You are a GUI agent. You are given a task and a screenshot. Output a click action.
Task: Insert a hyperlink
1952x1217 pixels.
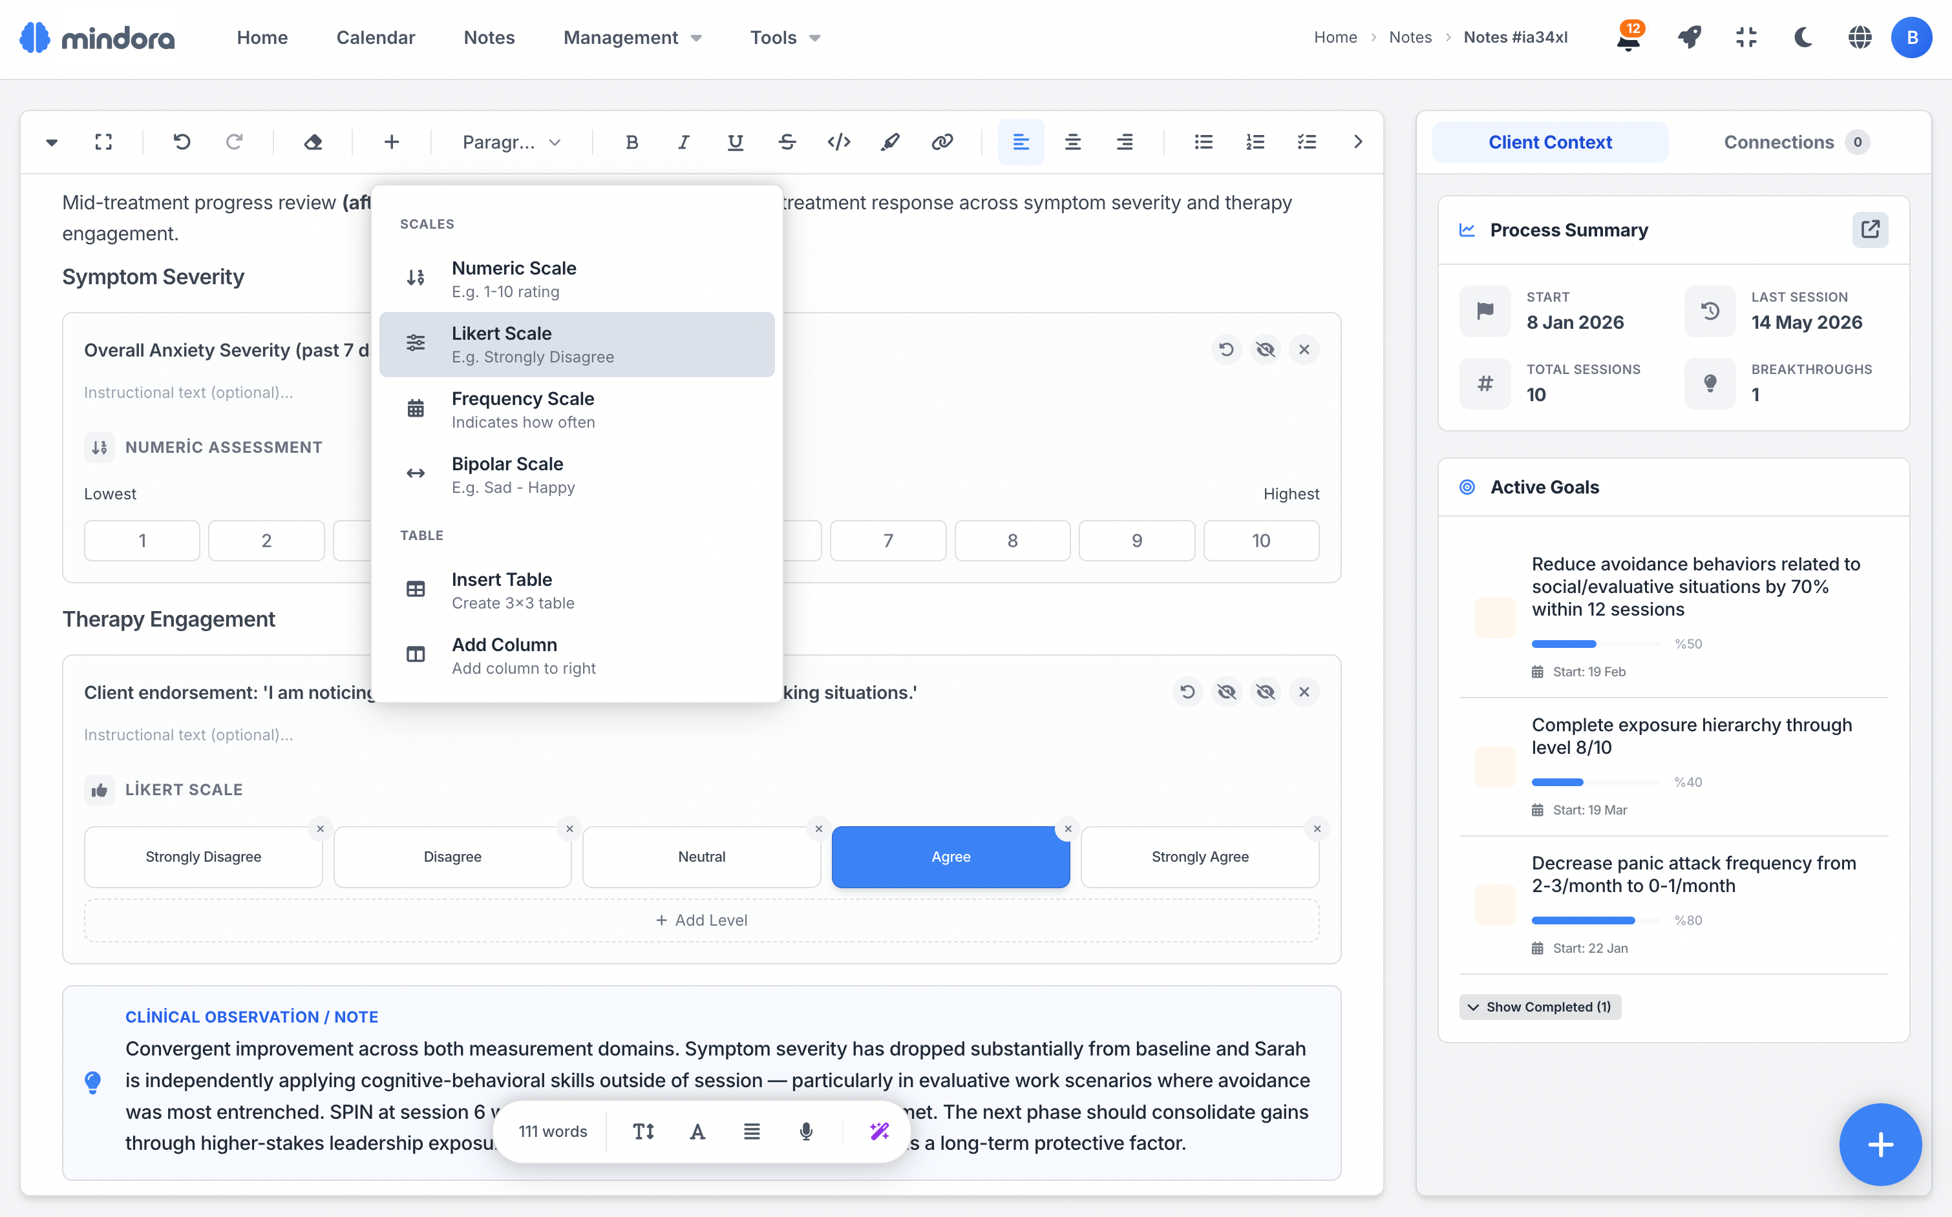pyautogui.click(x=942, y=143)
